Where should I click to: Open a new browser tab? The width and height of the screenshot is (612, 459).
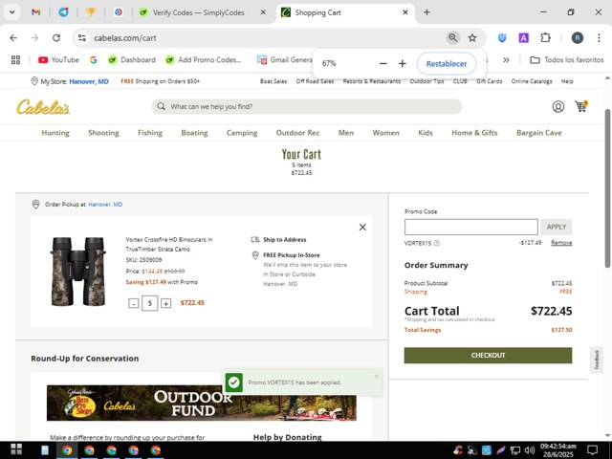point(426,12)
